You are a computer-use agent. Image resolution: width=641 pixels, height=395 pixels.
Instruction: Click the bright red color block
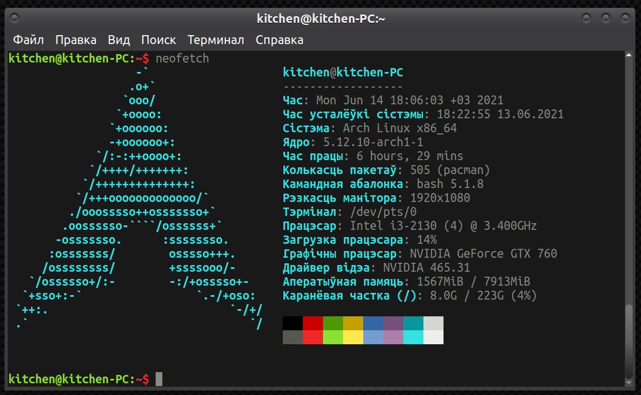[x=313, y=338]
